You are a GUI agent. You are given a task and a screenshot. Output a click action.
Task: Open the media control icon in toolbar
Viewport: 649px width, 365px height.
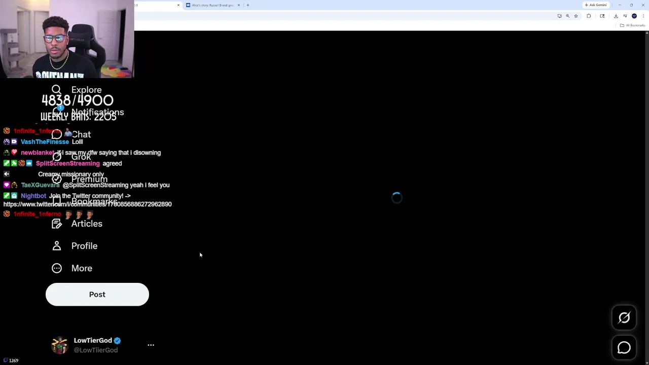tap(625, 16)
